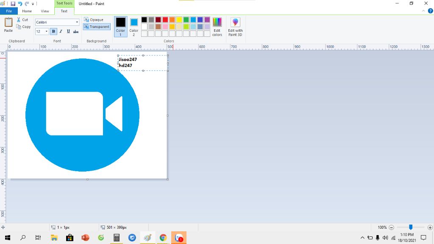Set text background to Transparent

[x=97, y=27]
